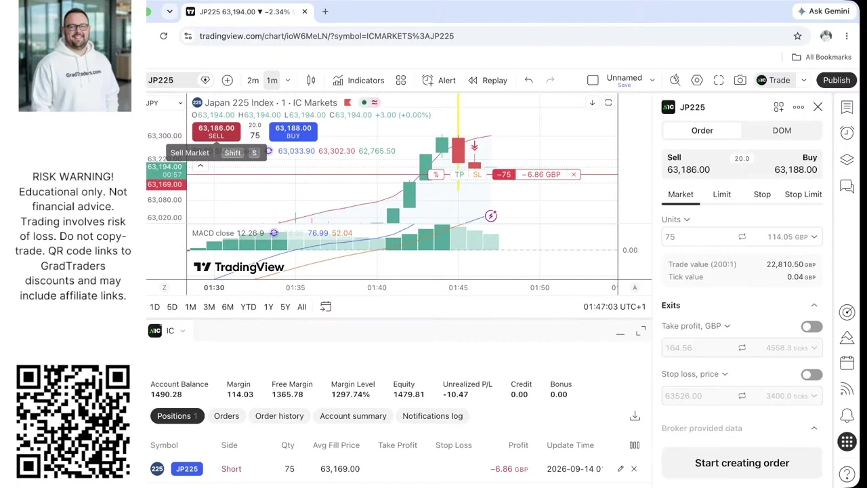
Task: Open notifications bell in right sidebar
Action: click(x=847, y=415)
